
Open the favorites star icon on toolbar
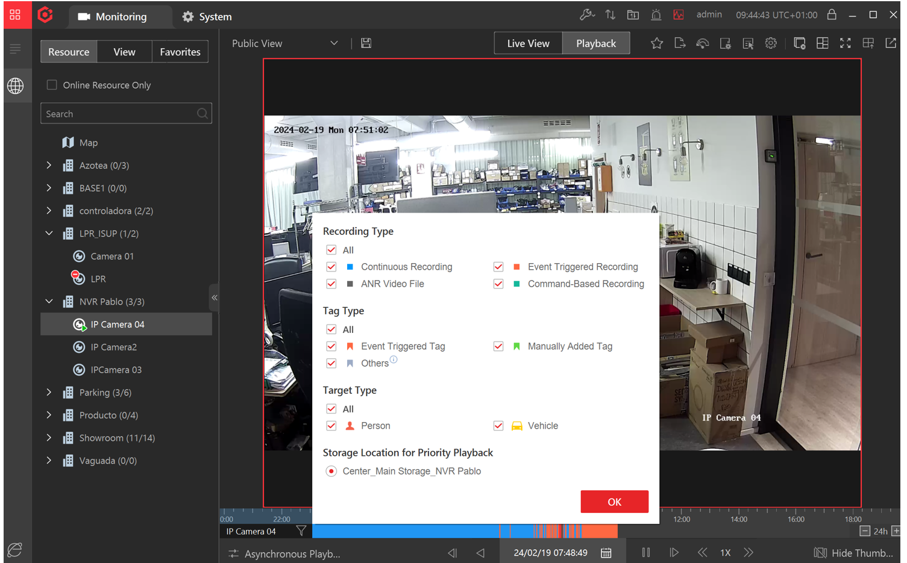tap(656, 43)
